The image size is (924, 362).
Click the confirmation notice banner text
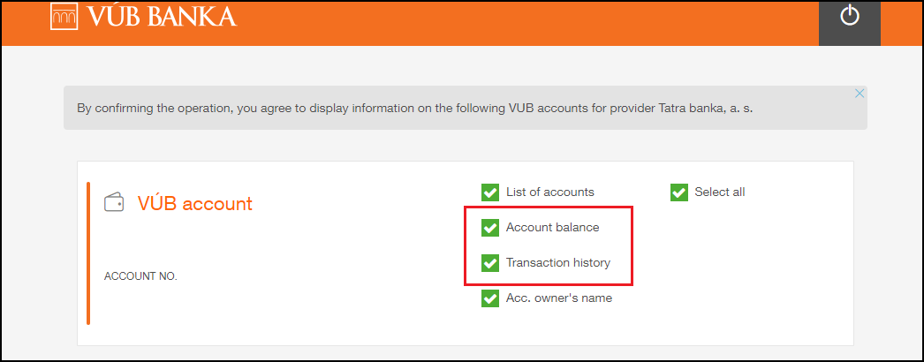tap(415, 109)
